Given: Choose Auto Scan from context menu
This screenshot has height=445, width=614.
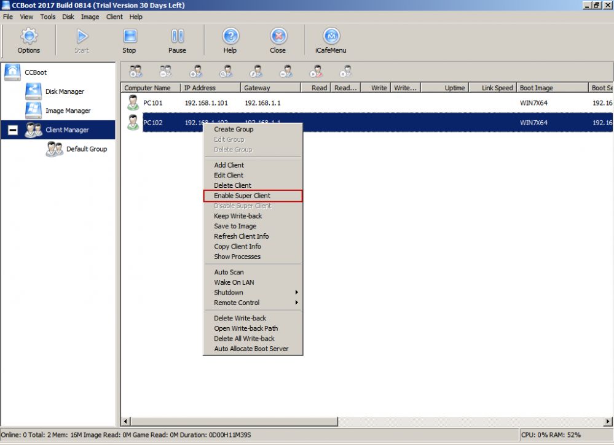Looking at the screenshot, I should (x=253, y=272).
